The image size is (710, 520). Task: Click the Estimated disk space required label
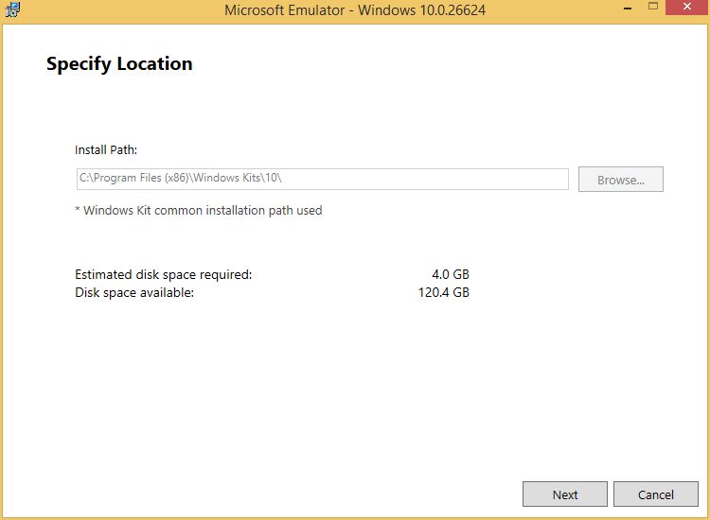(164, 274)
